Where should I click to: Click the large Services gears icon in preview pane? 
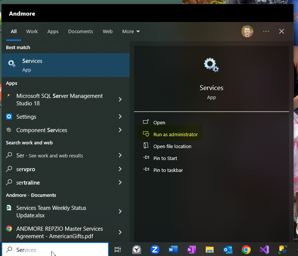[x=211, y=65]
